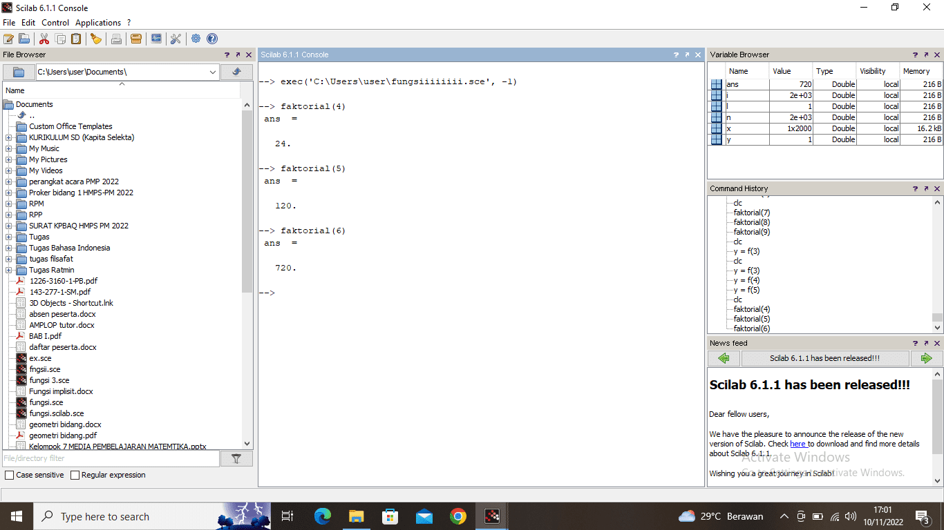Open the Applications menu
The width and height of the screenshot is (944, 530).
[x=98, y=23]
